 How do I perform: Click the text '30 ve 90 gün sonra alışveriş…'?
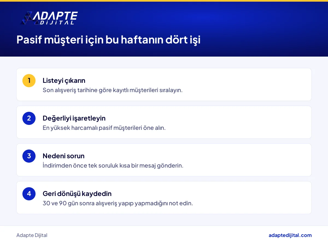click(118, 203)
